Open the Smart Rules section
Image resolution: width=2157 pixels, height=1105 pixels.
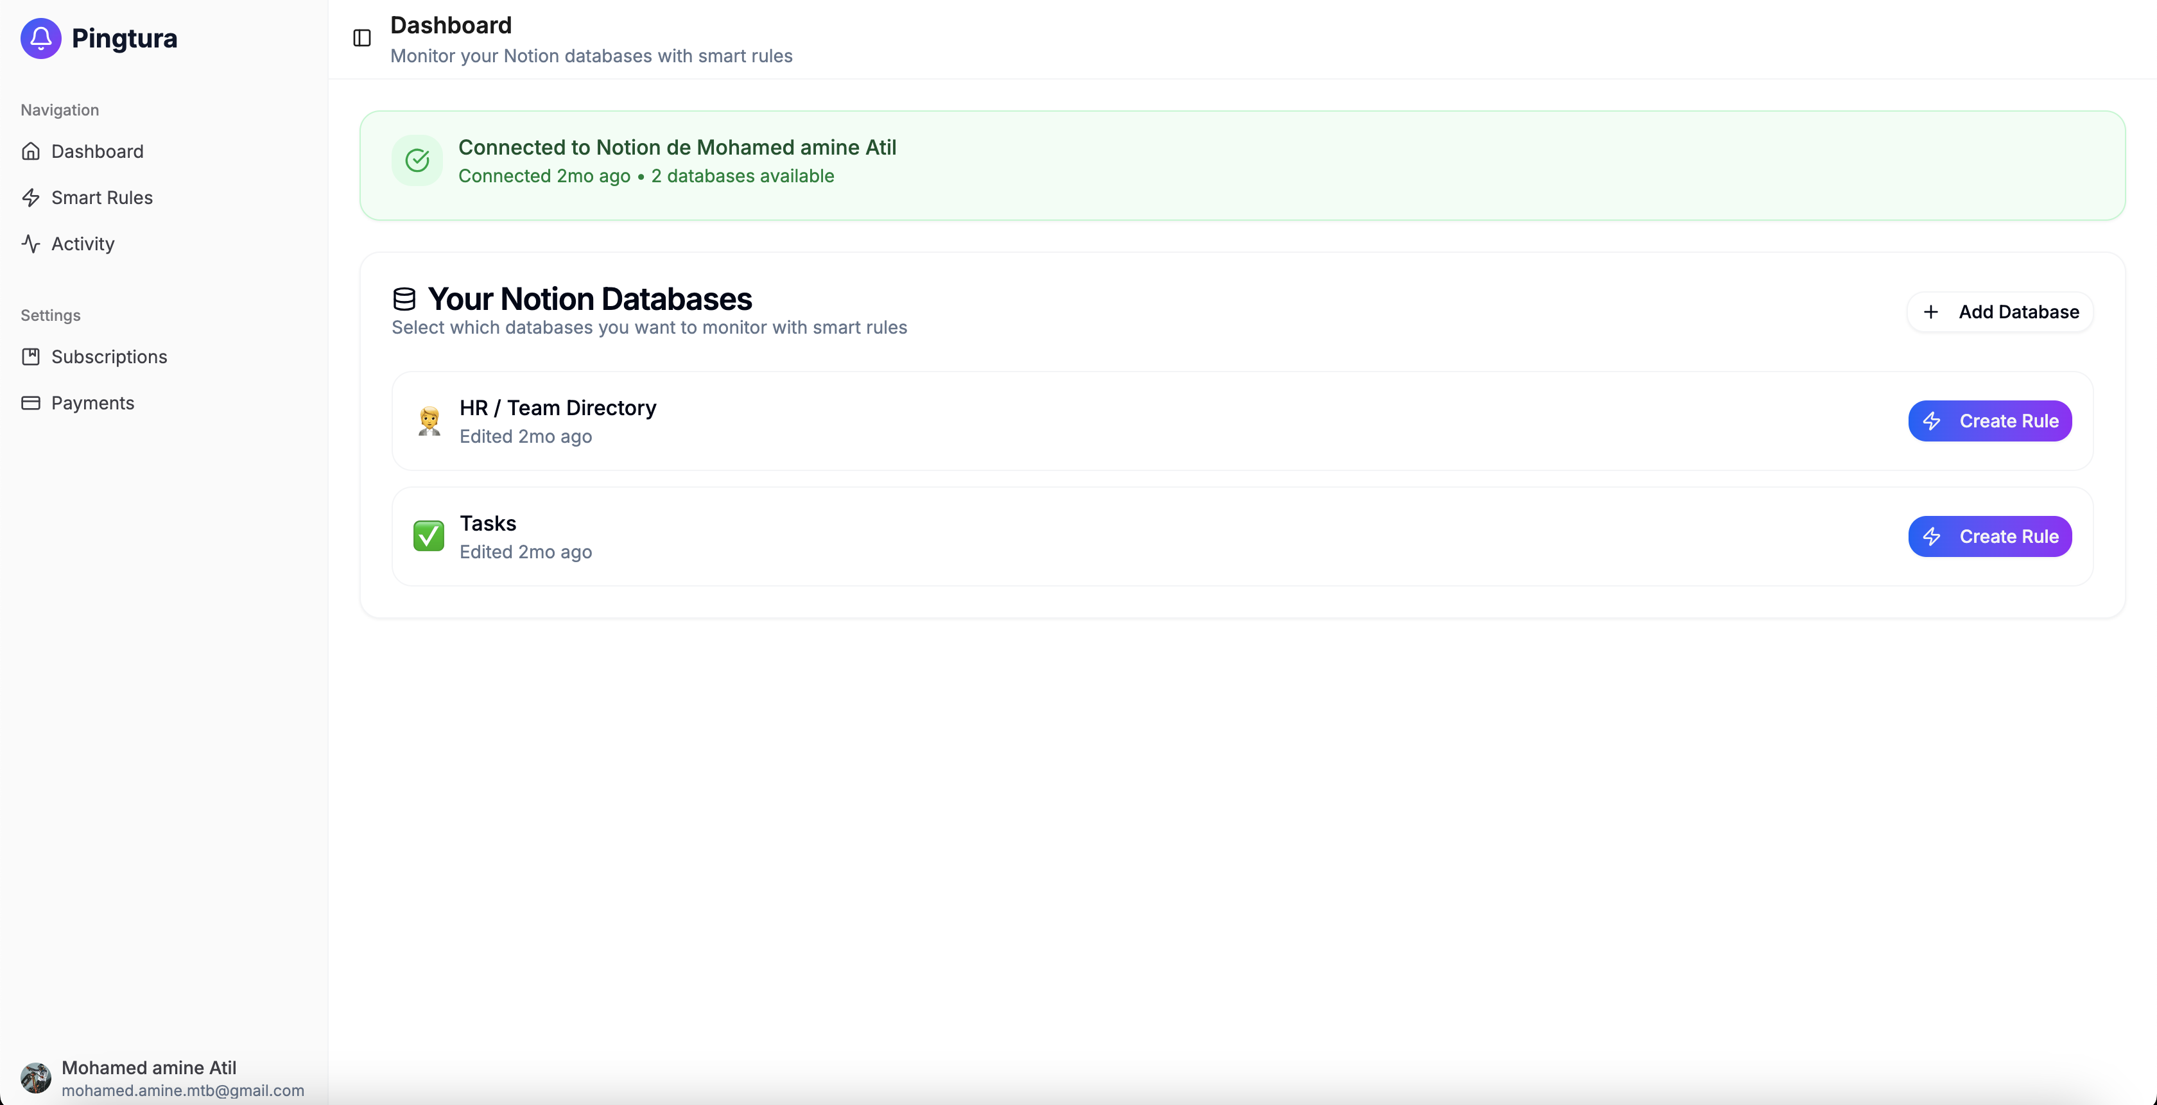(x=101, y=198)
